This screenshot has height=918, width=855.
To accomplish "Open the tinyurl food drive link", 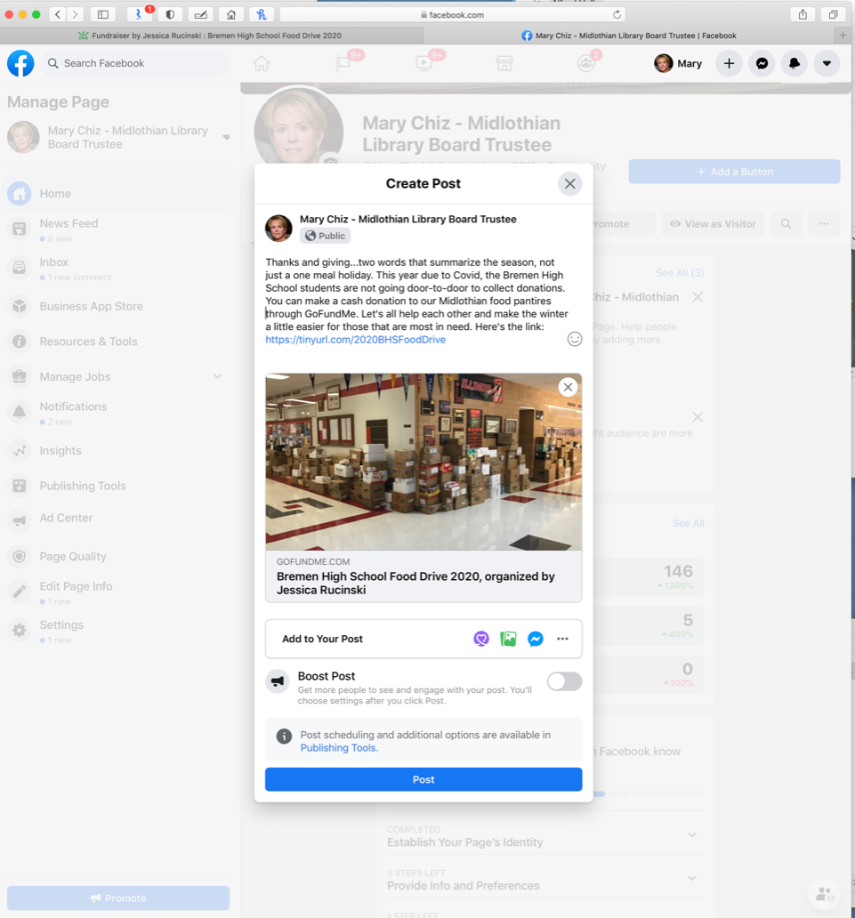I will point(356,340).
